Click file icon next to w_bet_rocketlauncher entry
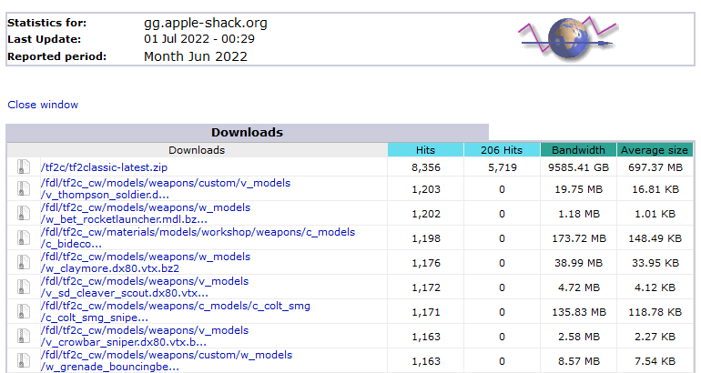This screenshot has width=701, height=373. point(24,213)
